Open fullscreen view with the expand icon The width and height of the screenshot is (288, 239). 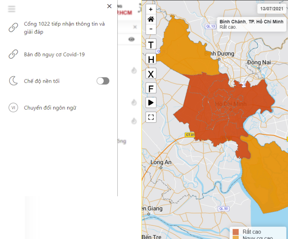pos(150,117)
